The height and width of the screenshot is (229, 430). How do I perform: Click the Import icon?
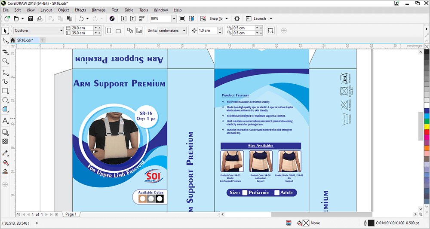[124, 18]
